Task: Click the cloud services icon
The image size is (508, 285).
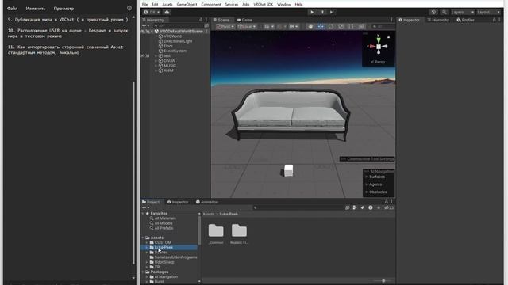Action: coord(167,13)
